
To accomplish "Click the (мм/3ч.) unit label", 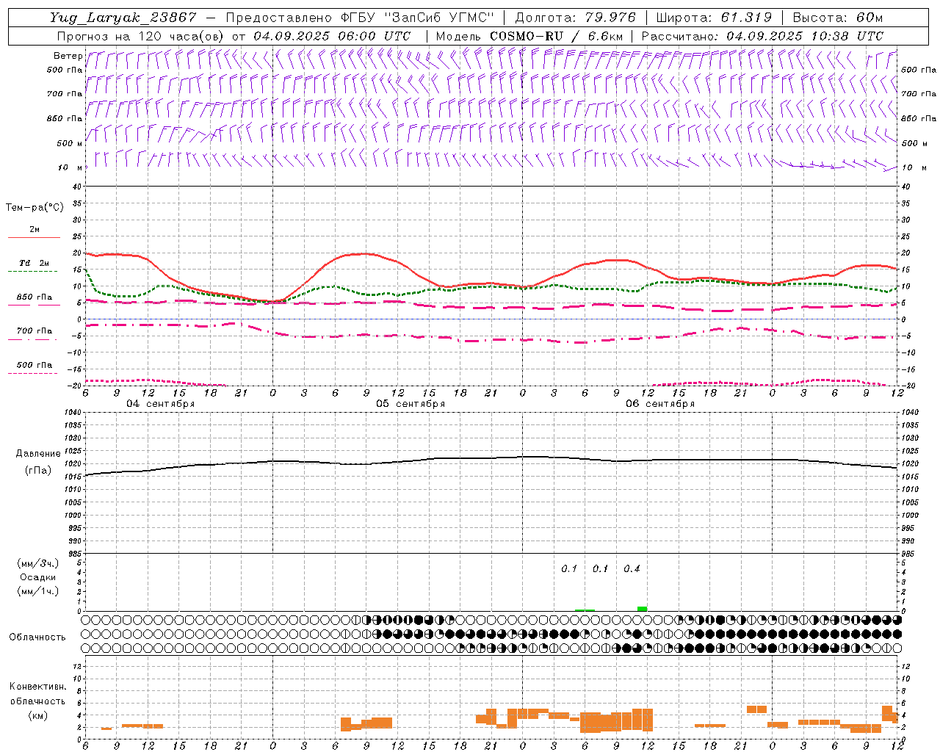I will point(38,563).
